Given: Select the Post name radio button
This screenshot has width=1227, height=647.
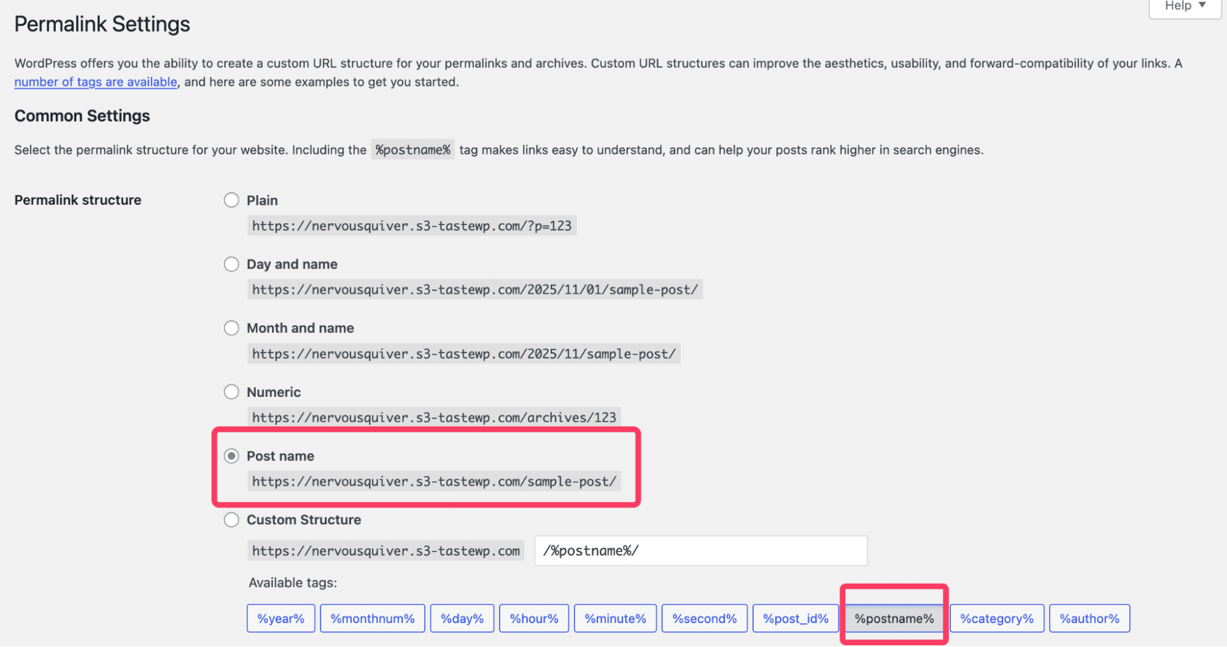Looking at the screenshot, I should click(x=231, y=456).
